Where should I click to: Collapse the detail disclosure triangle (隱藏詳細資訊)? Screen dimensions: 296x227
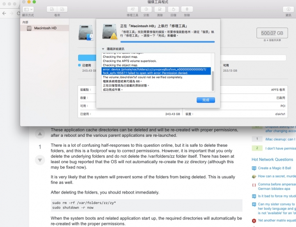103,49
